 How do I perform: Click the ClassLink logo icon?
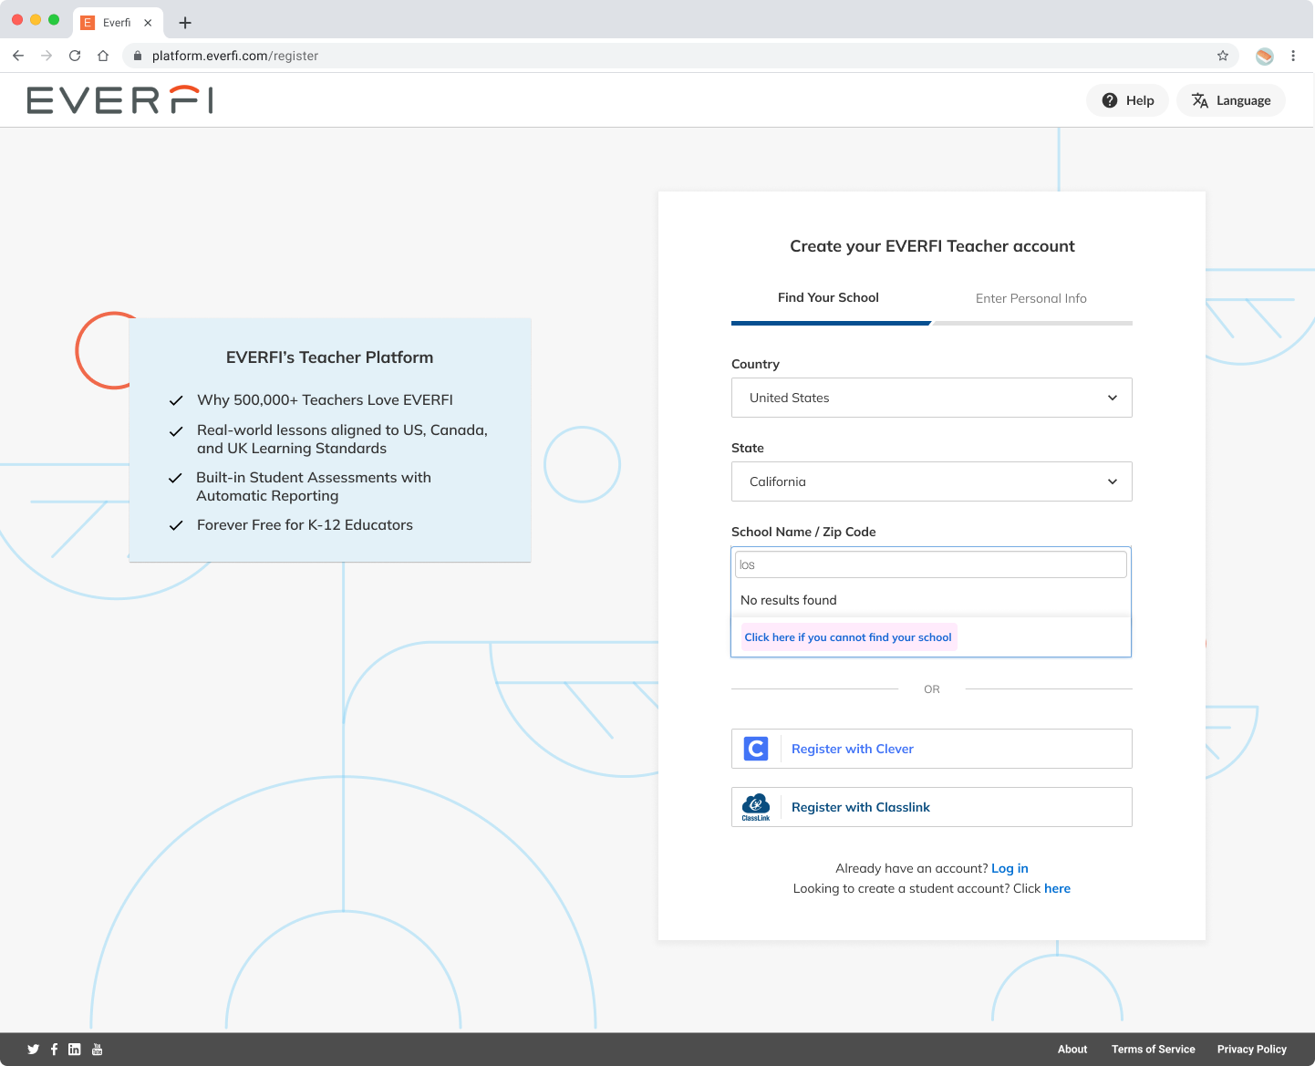[x=756, y=807]
